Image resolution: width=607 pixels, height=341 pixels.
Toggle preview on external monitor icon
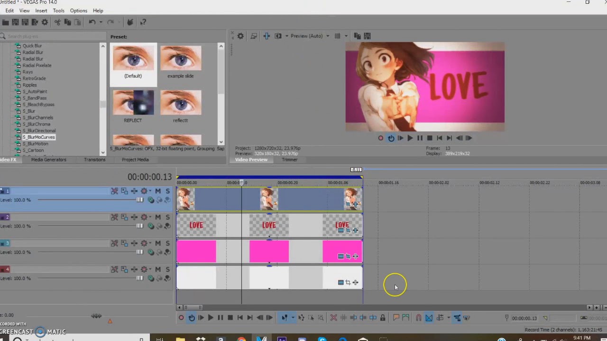pos(254,36)
